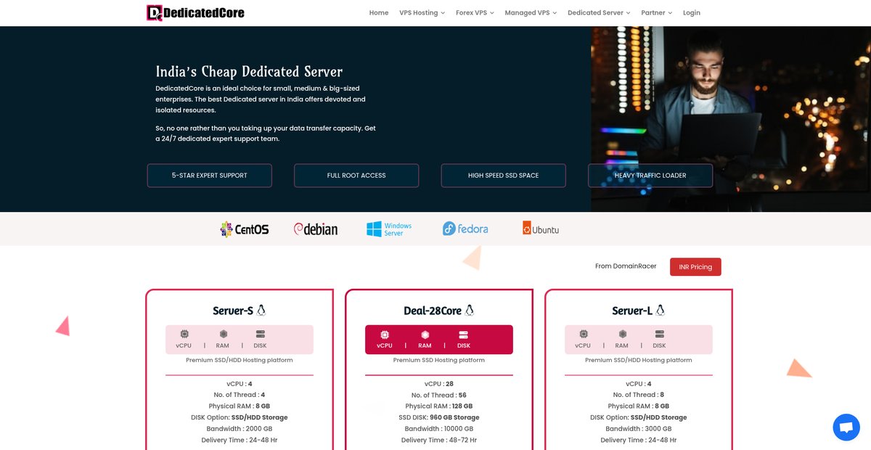
Task: Click the Linux penguin icon beside Server-L
Action: (x=660, y=311)
